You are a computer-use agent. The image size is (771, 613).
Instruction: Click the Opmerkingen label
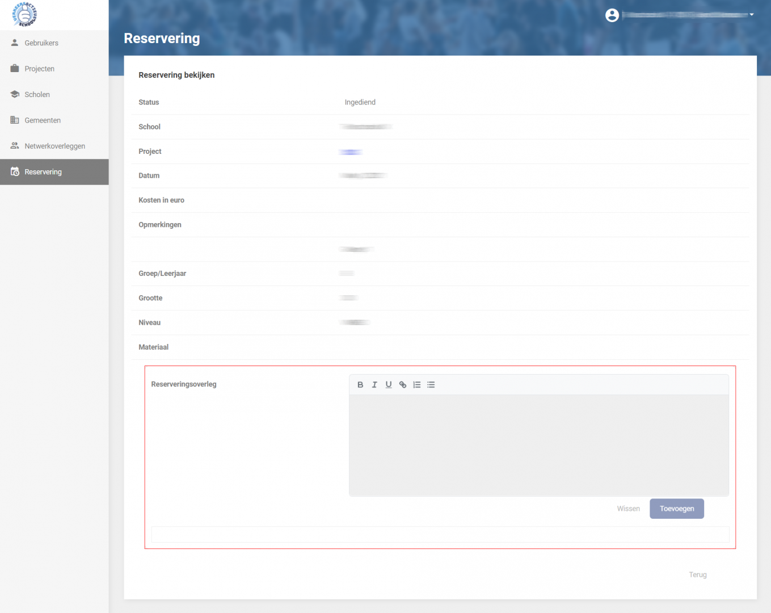pos(160,225)
